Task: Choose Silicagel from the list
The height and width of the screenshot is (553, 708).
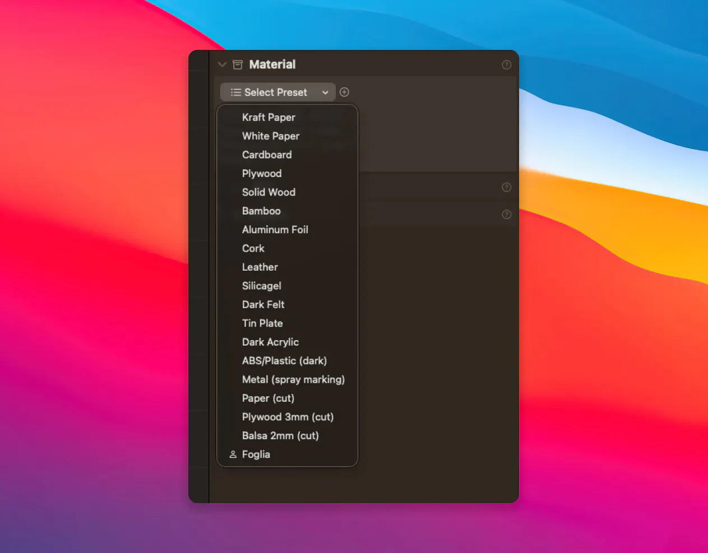Action: click(x=287, y=286)
